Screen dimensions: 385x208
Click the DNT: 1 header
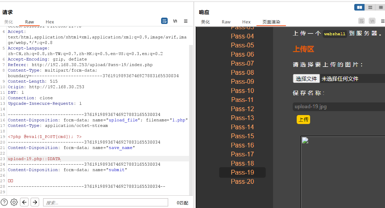pyautogui.click(x=16, y=92)
